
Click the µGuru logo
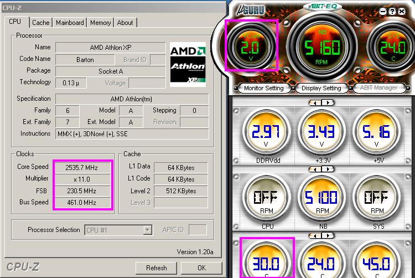[x=250, y=10]
